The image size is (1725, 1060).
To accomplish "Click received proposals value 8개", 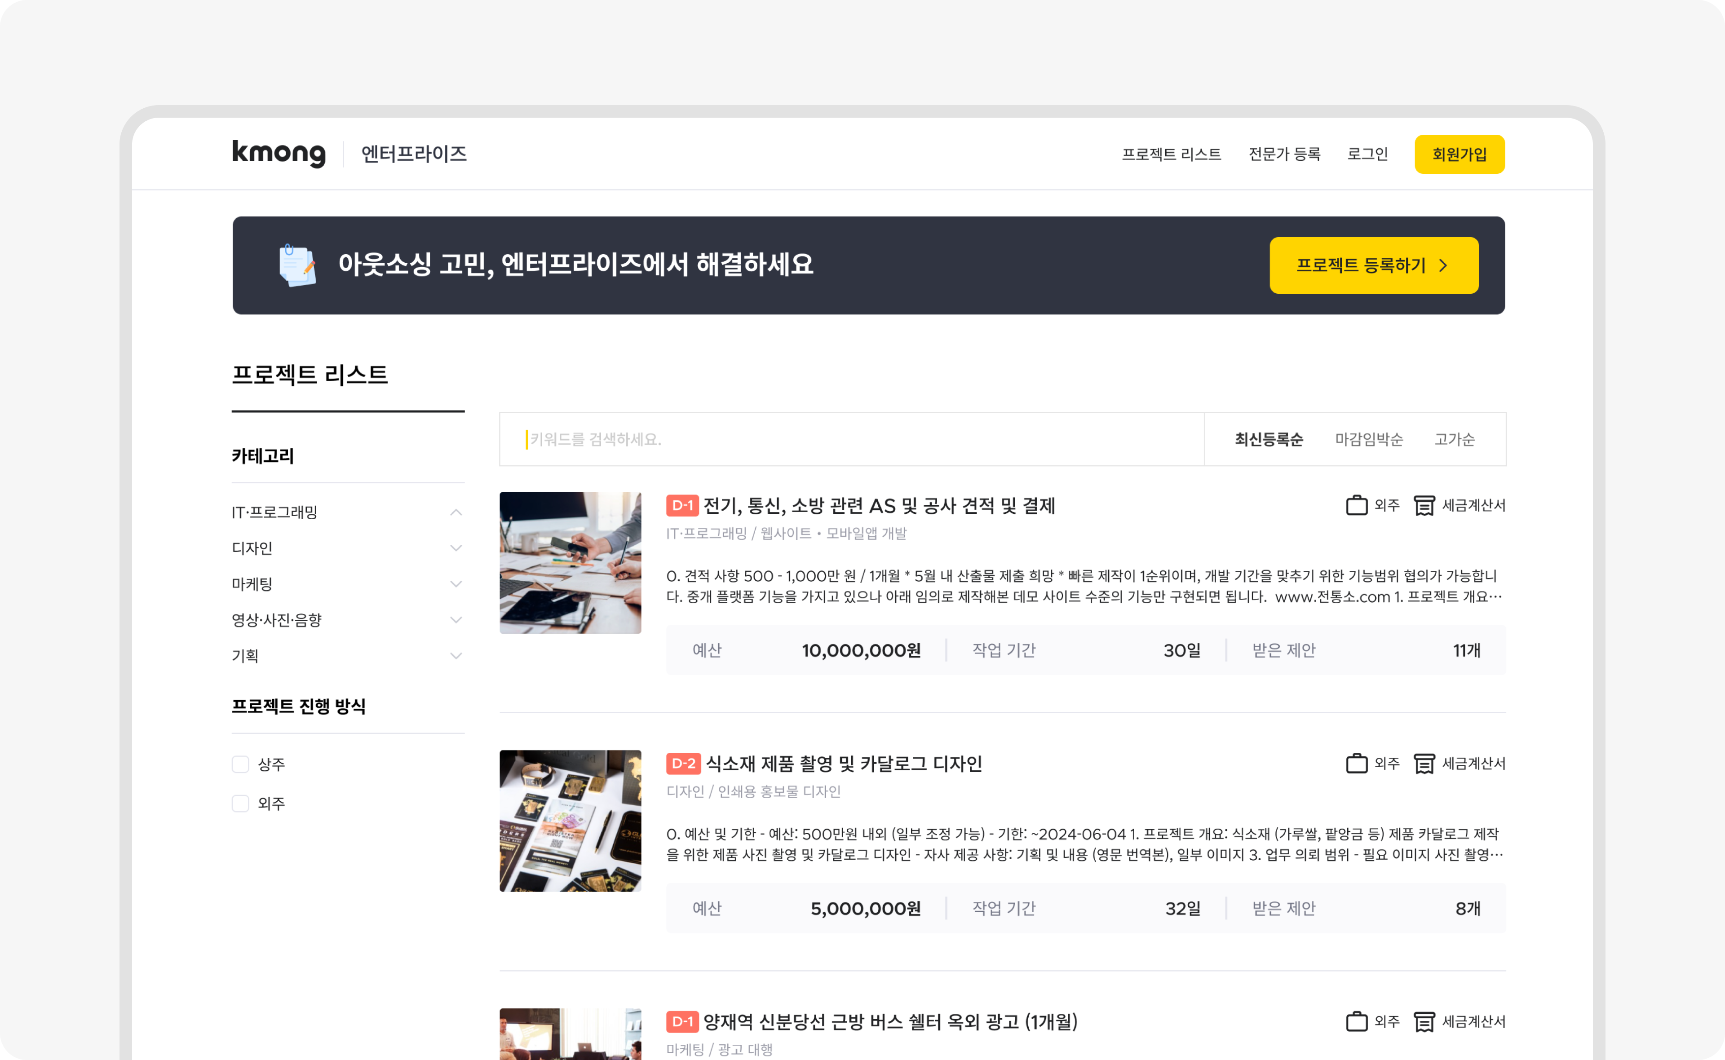I will pyautogui.click(x=1468, y=909).
